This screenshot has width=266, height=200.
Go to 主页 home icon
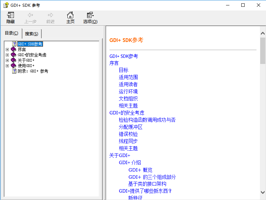pyautogui.click(x=70, y=15)
